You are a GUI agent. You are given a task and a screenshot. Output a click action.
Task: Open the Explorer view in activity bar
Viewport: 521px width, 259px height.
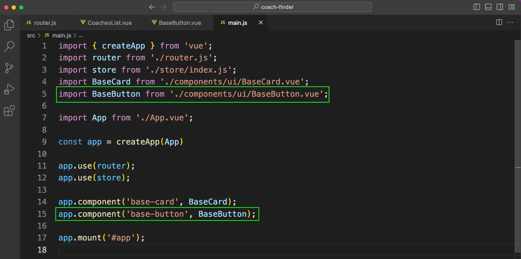tap(9, 25)
